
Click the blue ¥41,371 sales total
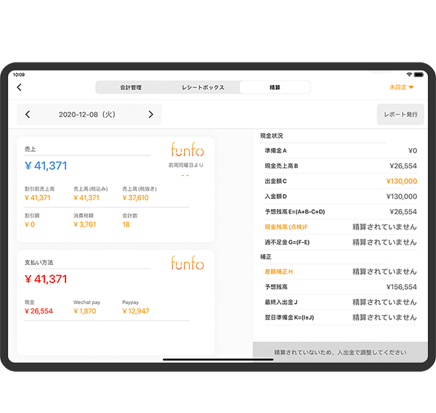[x=46, y=165]
